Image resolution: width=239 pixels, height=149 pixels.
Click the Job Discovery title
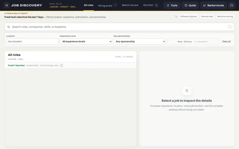click(27, 5)
